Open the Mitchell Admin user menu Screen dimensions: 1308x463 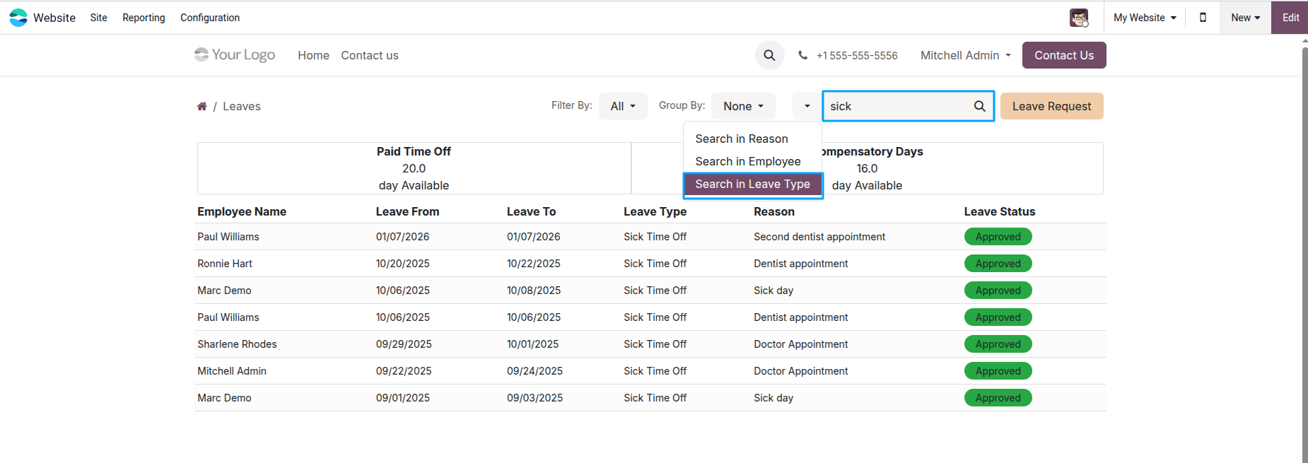point(966,55)
